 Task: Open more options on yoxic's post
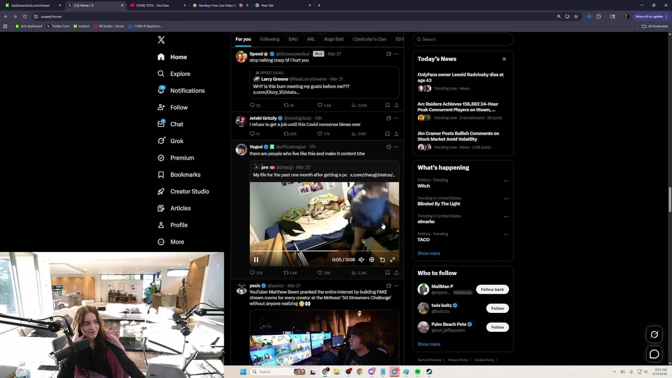click(396, 286)
